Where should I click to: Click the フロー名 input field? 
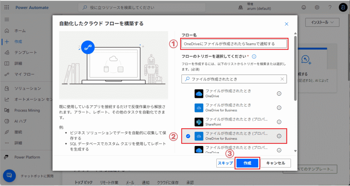click(x=234, y=44)
